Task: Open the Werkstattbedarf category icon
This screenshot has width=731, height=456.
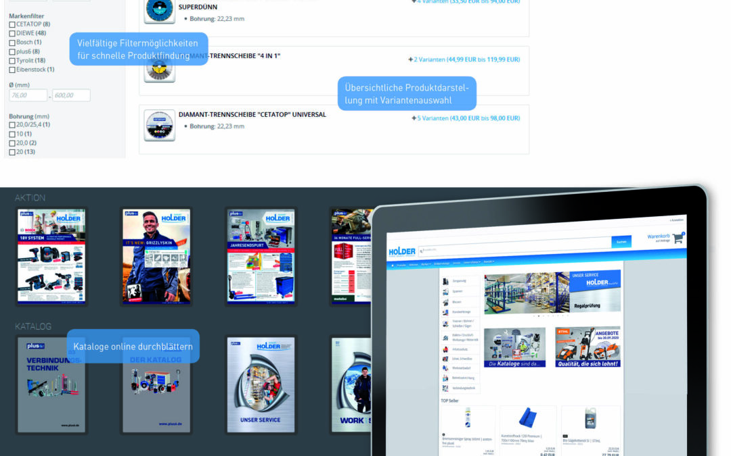Action: [445, 368]
